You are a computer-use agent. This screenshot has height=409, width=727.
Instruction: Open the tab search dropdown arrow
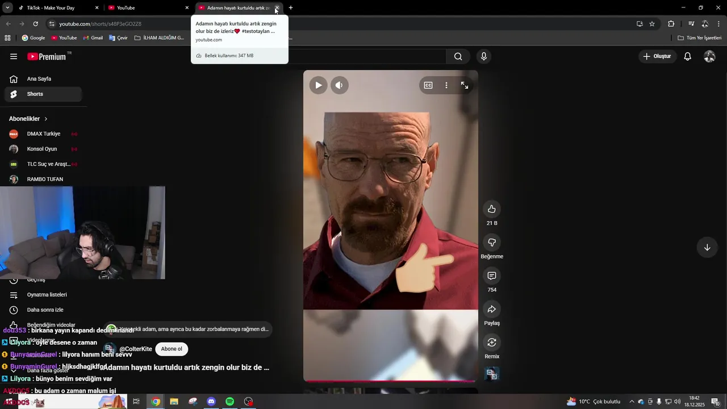(7, 8)
